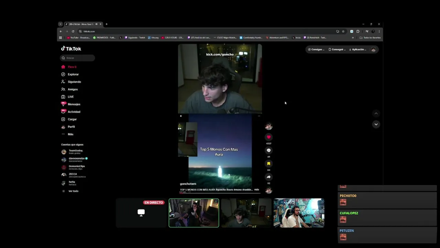This screenshot has width=440, height=248.
Task: Open the Apps grid in bookmarks bar
Action: pos(60,38)
